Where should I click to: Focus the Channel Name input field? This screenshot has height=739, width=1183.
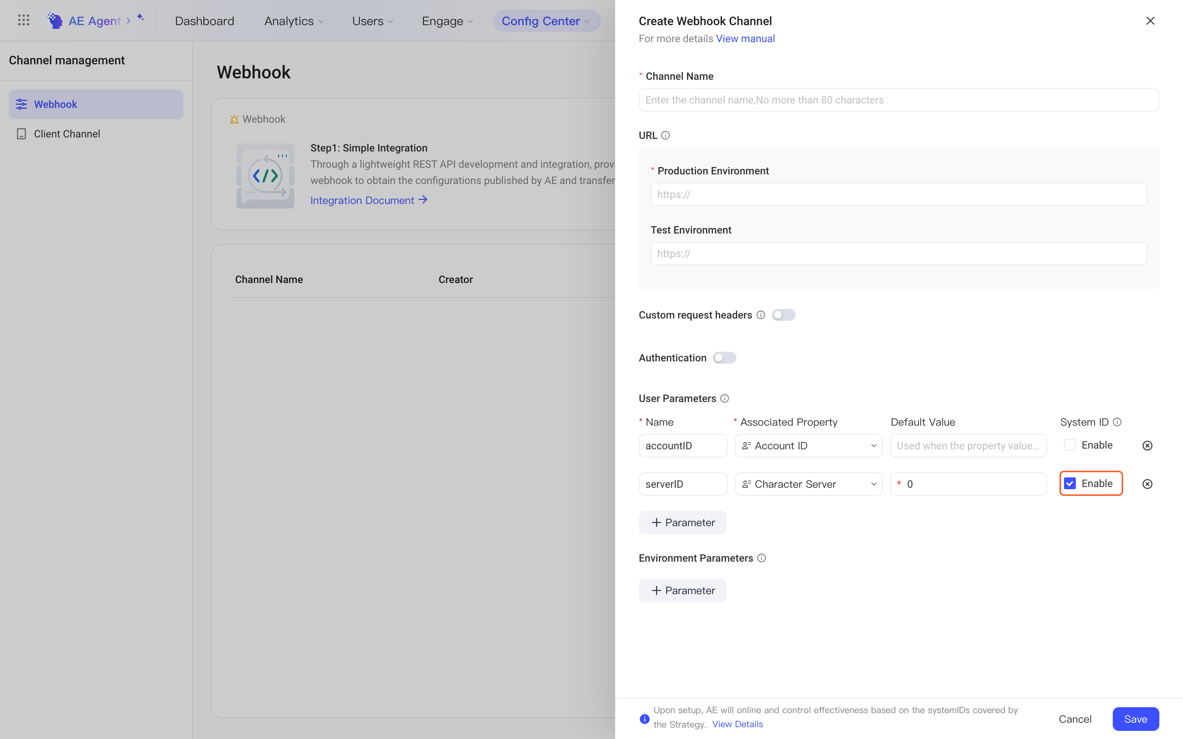pyautogui.click(x=898, y=100)
